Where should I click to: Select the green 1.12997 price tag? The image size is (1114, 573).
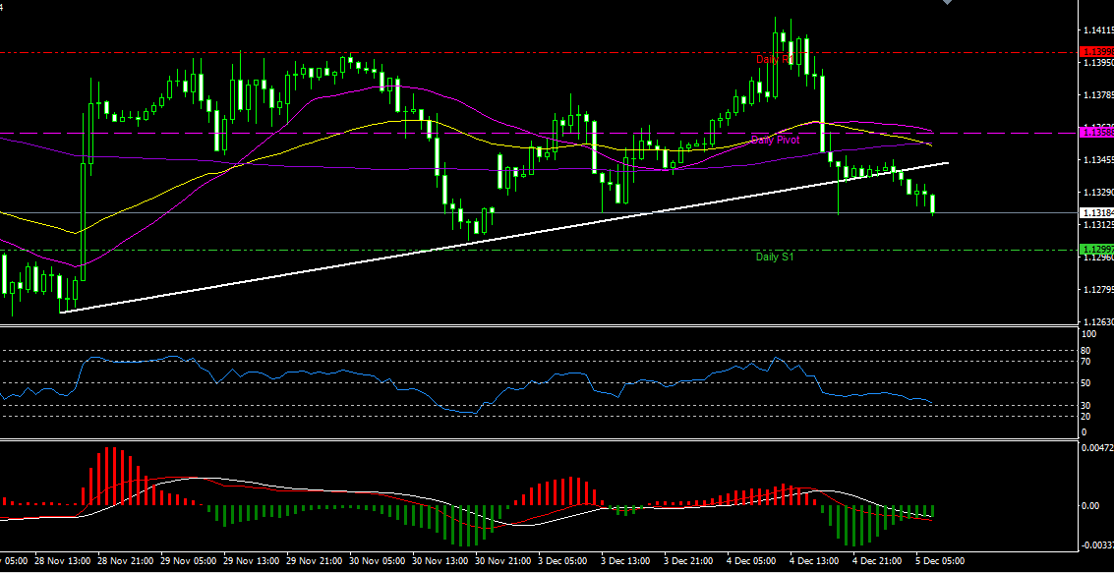pos(1096,250)
